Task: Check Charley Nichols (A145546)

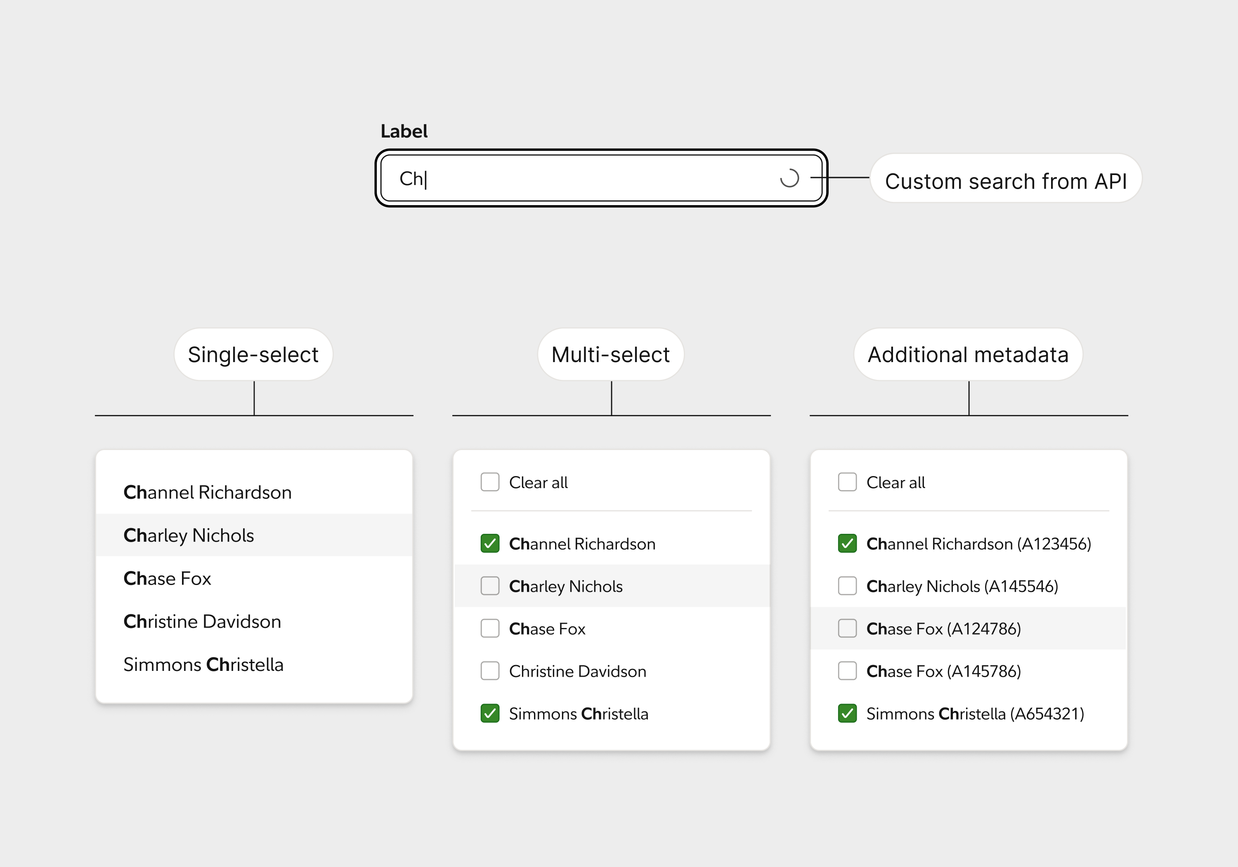Action: [847, 586]
